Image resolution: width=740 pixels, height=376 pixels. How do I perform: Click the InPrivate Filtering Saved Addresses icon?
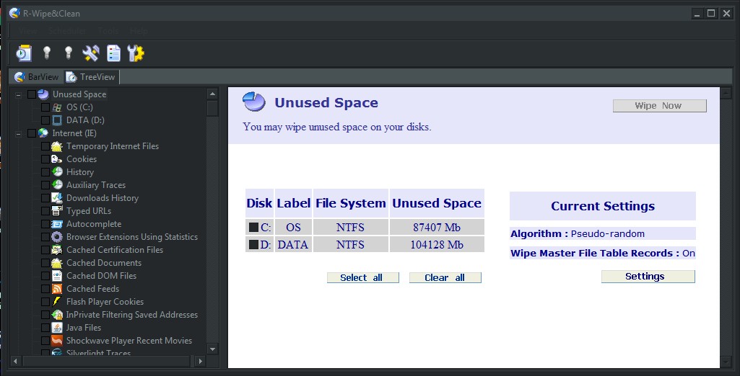pyautogui.click(x=57, y=314)
